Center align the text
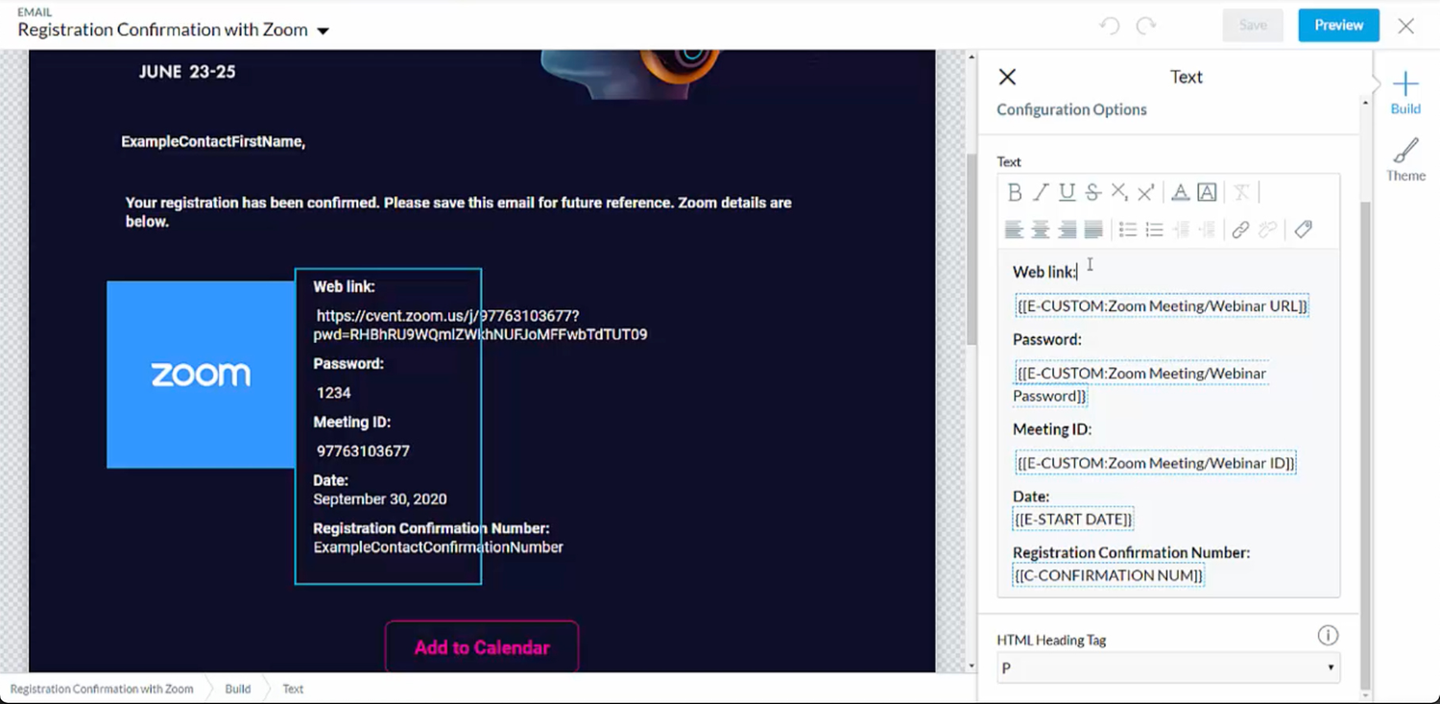This screenshot has height=704, width=1440. [x=1041, y=230]
